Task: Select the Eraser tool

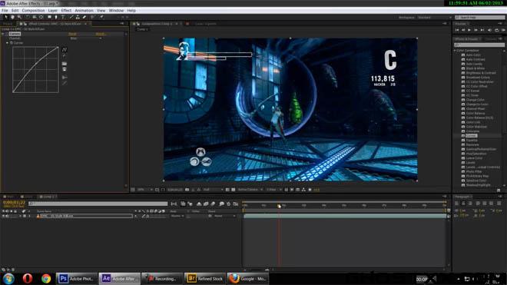Action: click(x=84, y=17)
